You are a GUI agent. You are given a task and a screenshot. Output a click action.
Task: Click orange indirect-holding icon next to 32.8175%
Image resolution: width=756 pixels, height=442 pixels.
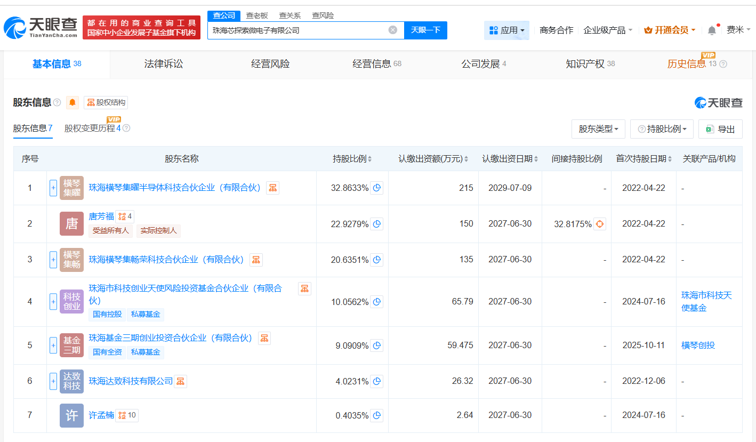600,224
